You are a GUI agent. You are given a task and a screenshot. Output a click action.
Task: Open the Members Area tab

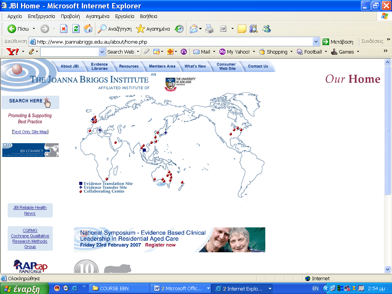coord(162,66)
